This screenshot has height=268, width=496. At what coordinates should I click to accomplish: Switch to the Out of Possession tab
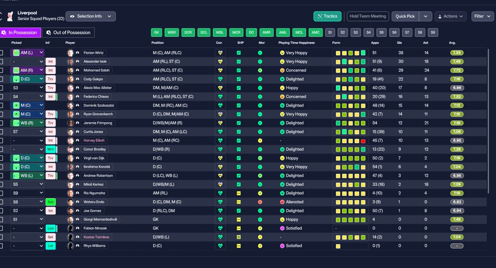(68, 33)
